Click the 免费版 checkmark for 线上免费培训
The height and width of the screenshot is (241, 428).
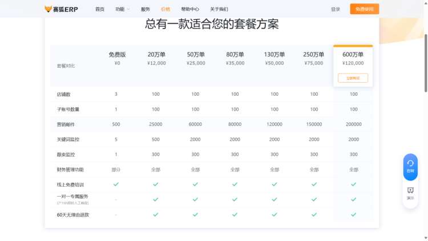pos(116,185)
